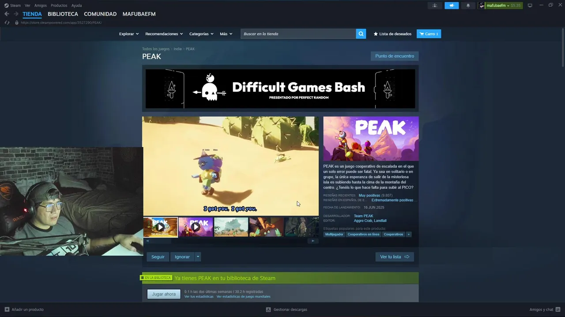Click the Steam logo menu

point(12,5)
